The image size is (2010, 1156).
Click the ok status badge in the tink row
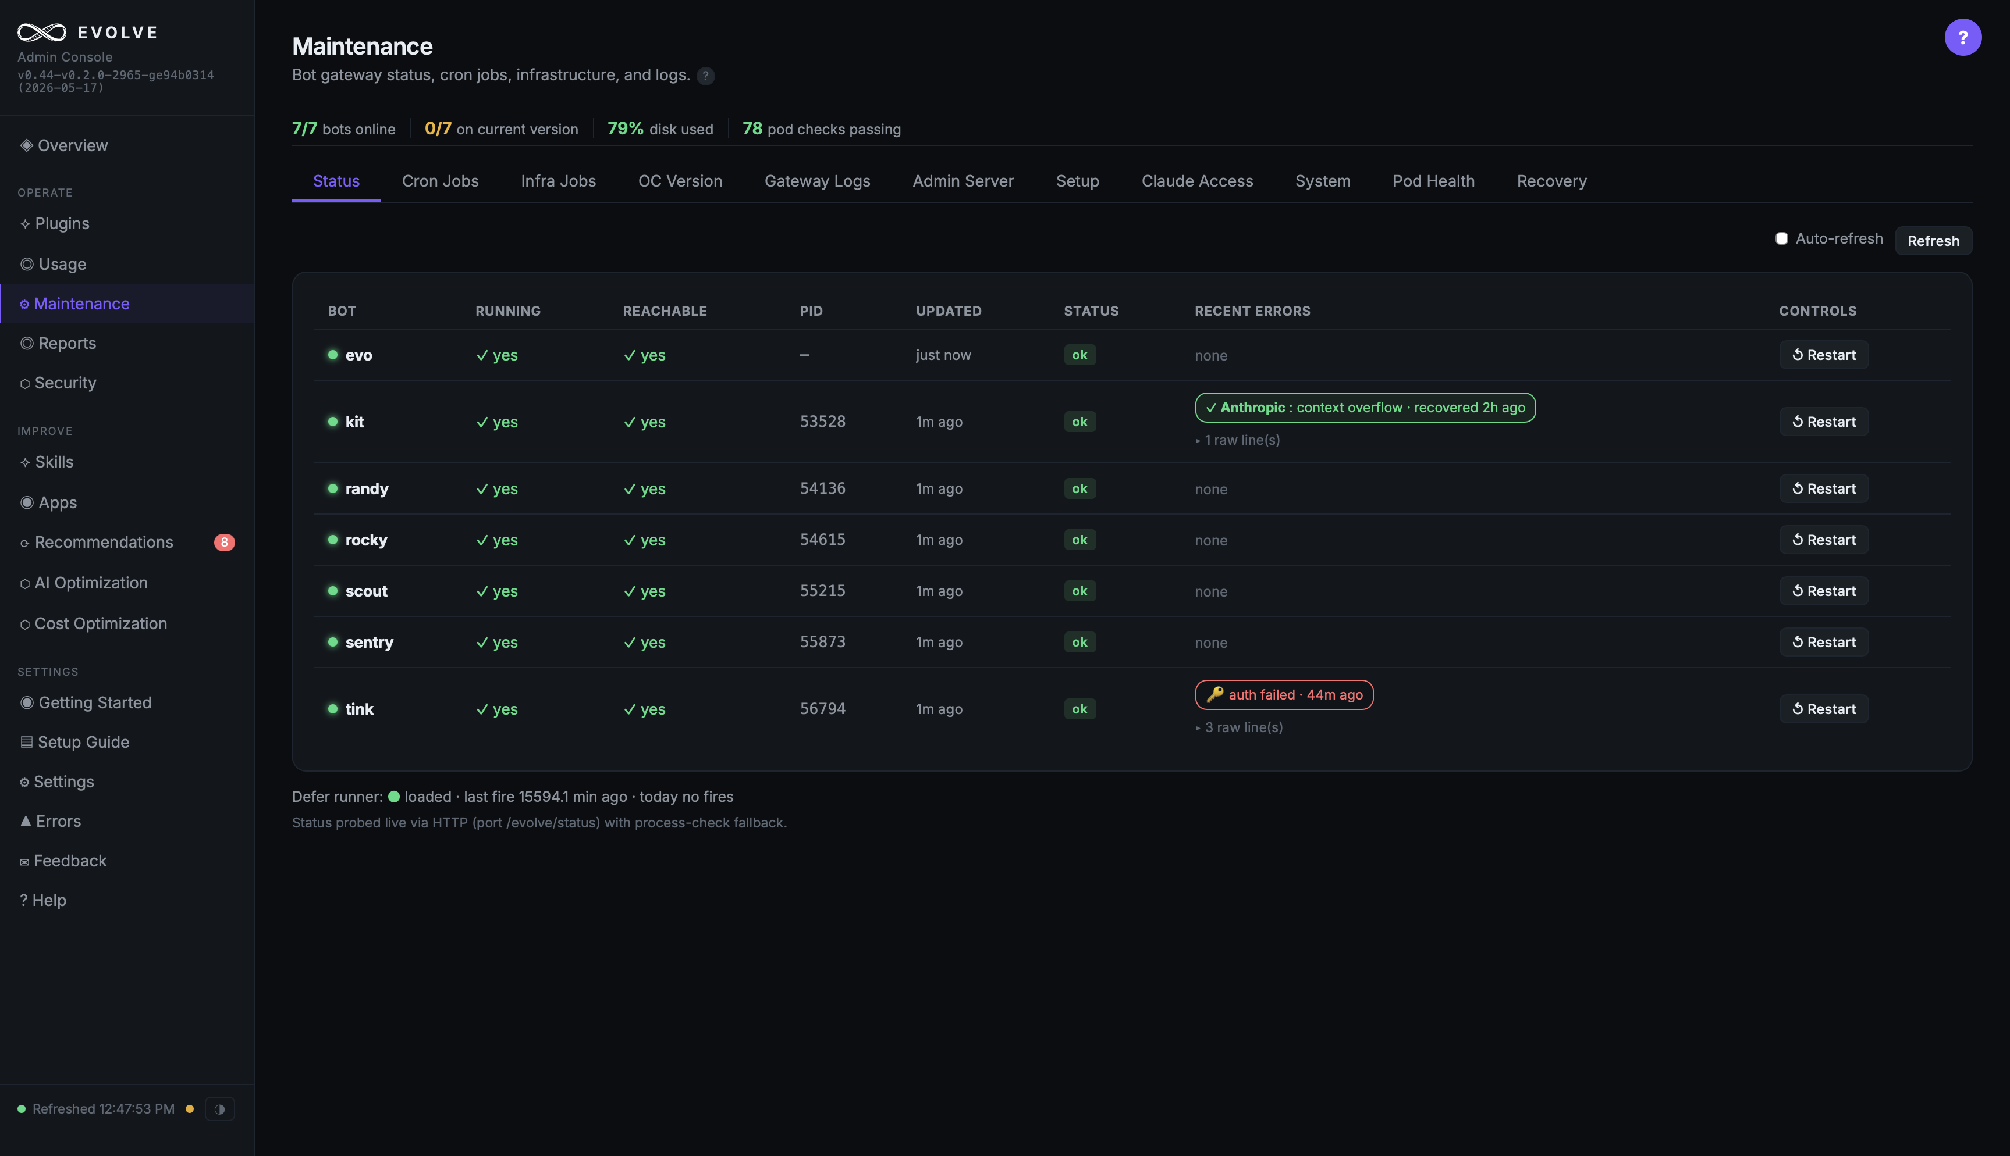click(1079, 709)
